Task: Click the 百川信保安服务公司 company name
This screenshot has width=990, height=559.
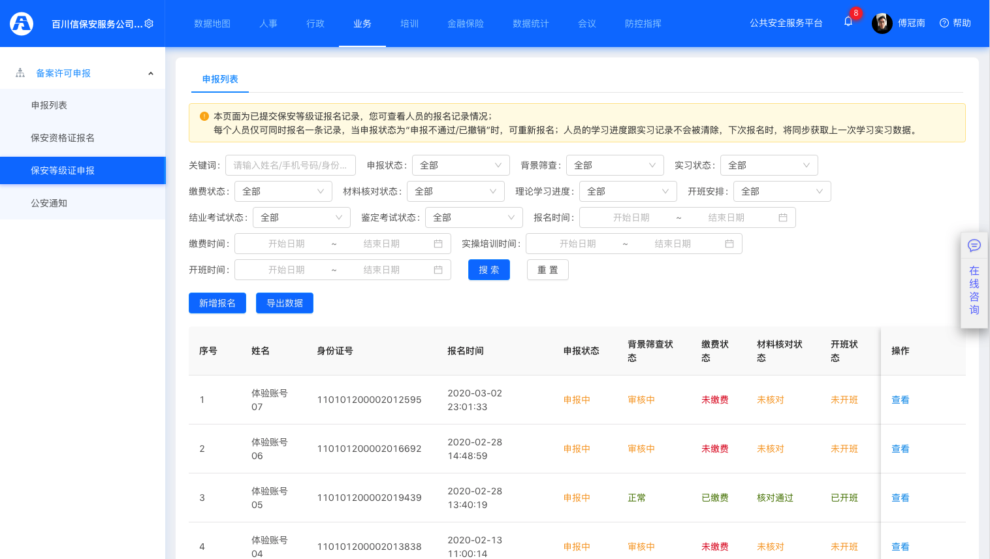Action: [97, 24]
